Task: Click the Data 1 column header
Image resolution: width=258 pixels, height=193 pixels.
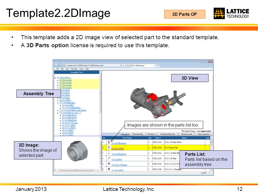Action: [x=158, y=138]
